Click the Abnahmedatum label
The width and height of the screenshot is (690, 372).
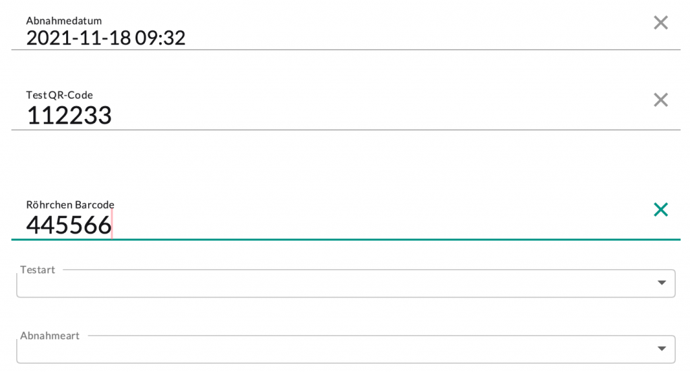64,21
